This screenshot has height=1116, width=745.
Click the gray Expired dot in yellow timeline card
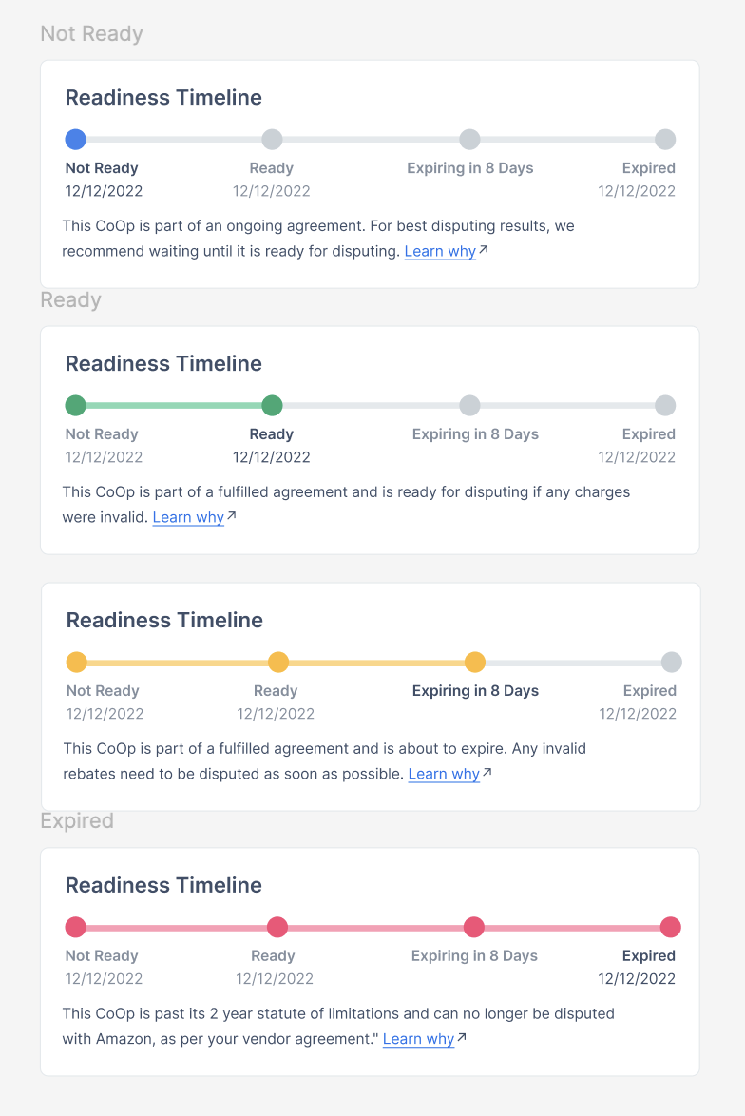tap(672, 662)
